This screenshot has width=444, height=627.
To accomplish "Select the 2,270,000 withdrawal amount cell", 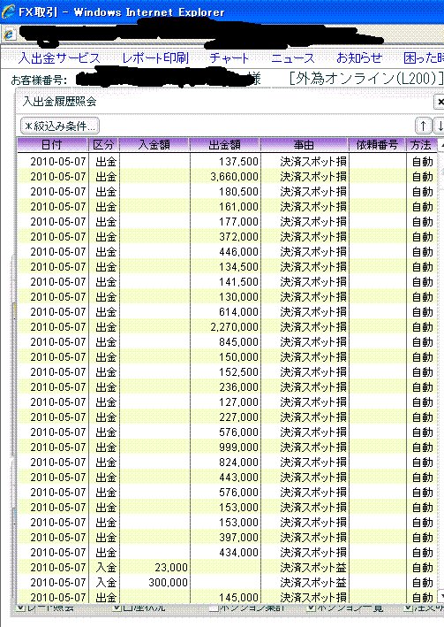I will [225, 327].
